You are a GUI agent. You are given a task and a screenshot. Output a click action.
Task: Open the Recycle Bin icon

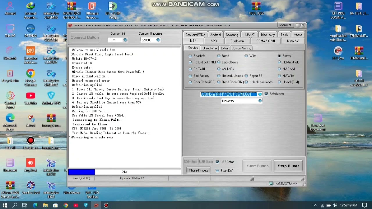(x=10, y=75)
